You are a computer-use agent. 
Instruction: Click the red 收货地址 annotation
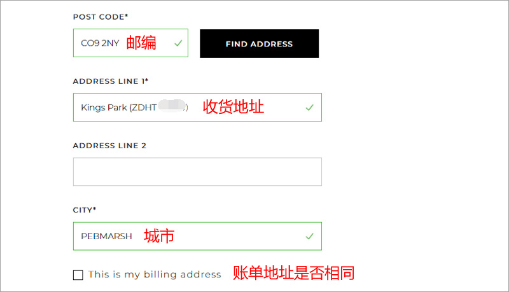tap(233, 107)
